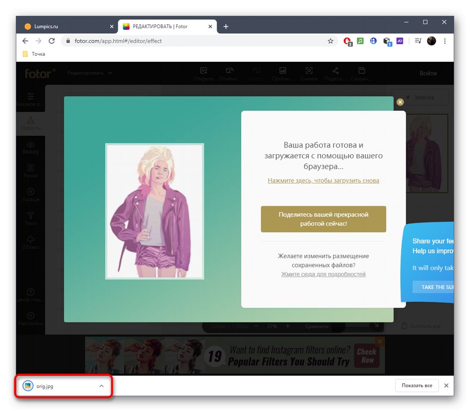Click the address bar with fotor.com URL
The height and width of the screenshot is (412, 470).
198,41
